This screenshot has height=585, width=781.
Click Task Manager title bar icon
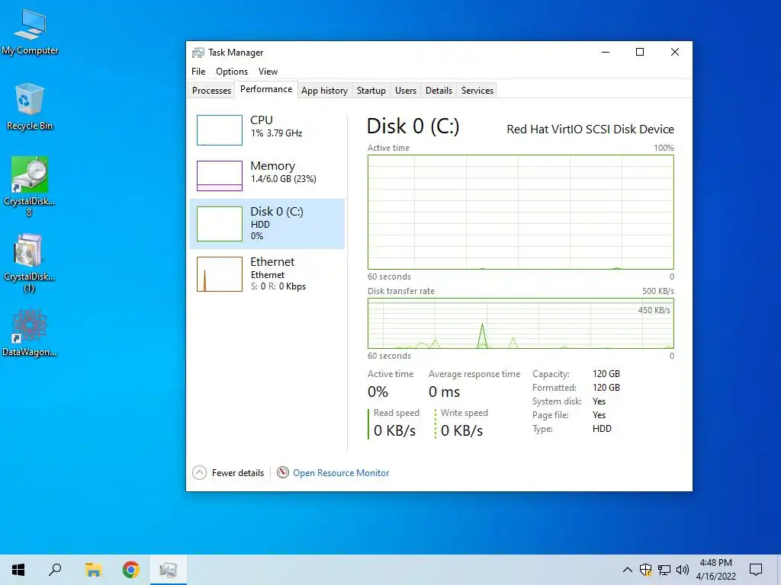(198, 53)
